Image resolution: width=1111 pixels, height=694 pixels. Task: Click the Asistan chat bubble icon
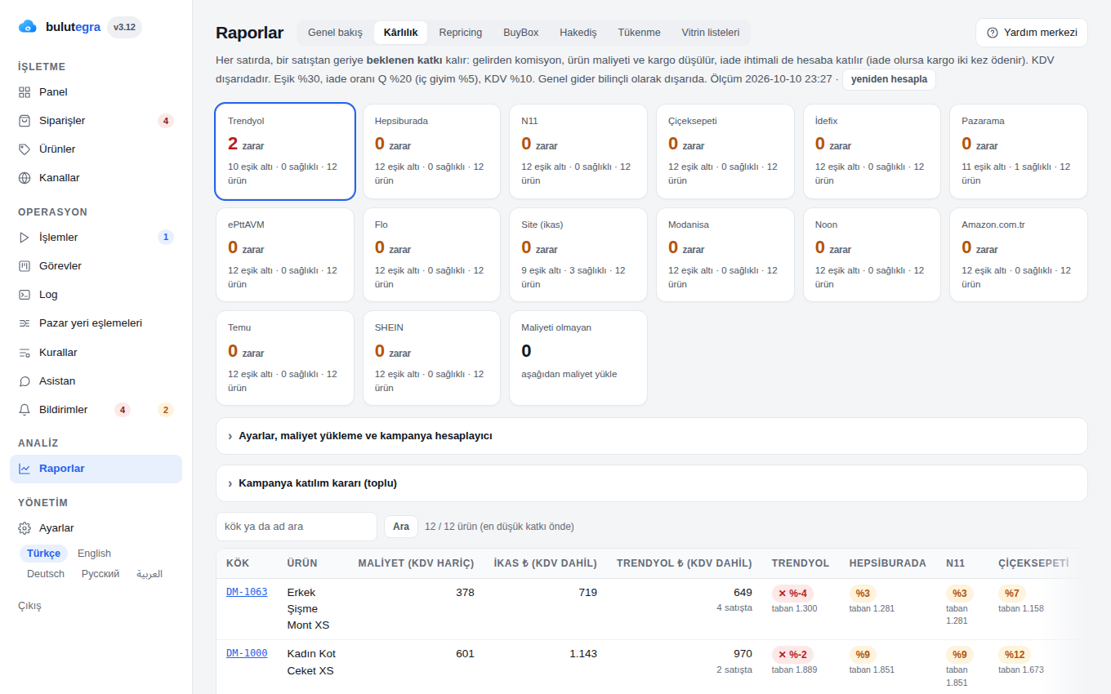click(25, 381)
